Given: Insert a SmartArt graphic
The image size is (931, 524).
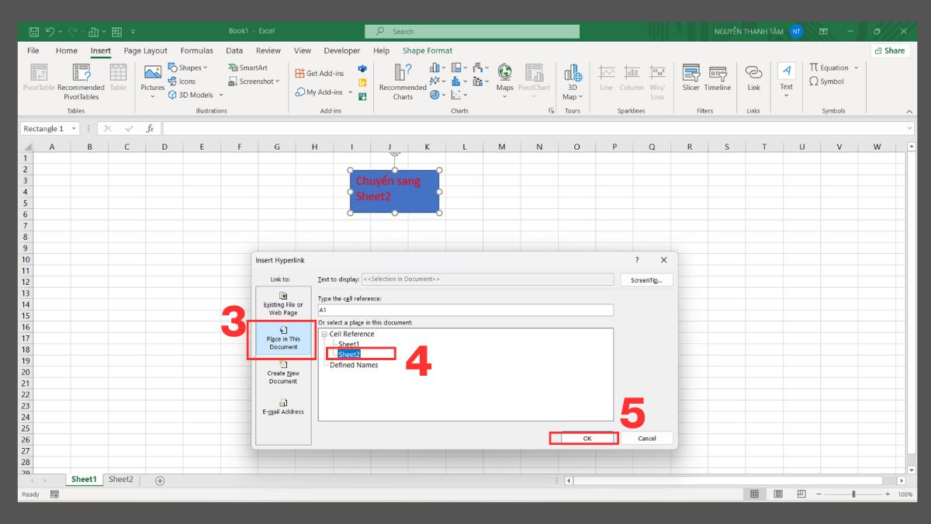Looking at the screenshot, I should pyautogui.click(x=252, y=68).
